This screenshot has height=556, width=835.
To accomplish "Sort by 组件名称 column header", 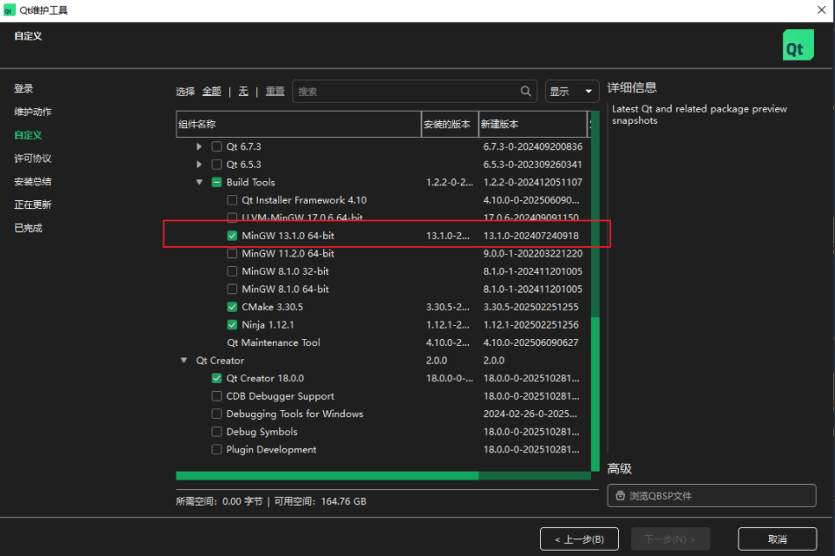I will [299, 124].
